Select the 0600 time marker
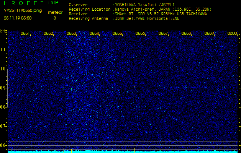The width and height of the screenshot is (241, 153). click(232, 34)
